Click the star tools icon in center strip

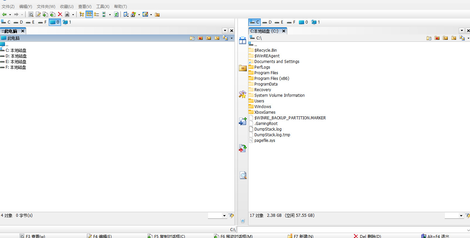[243, 94]
